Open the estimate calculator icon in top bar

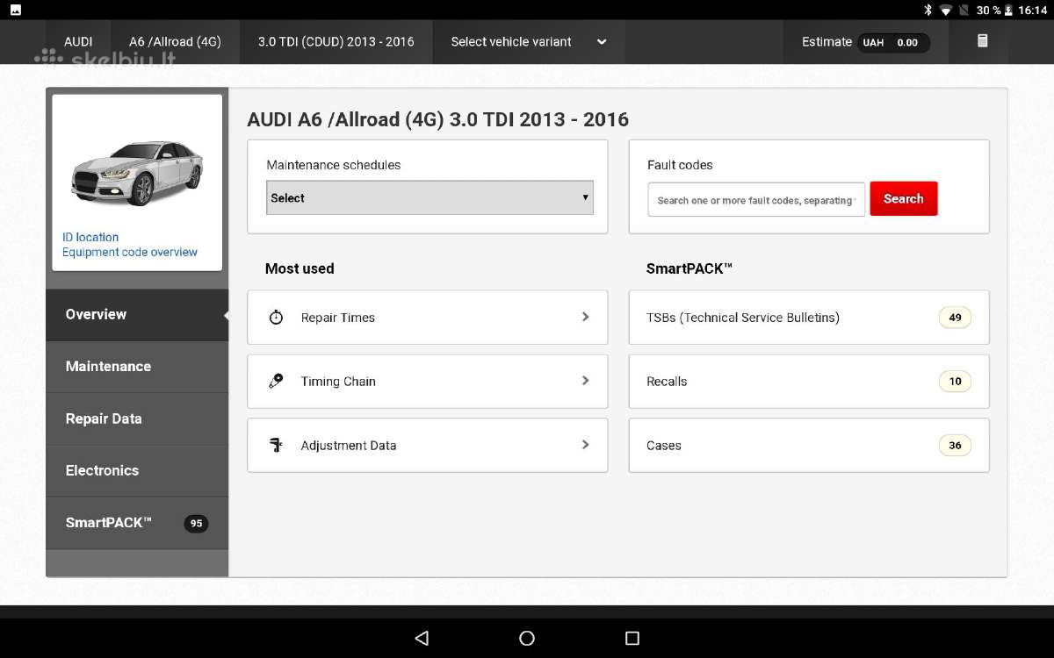[982, 41]
